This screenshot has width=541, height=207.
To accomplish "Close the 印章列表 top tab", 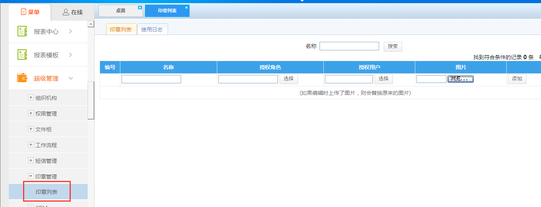I will click(186, 7).
